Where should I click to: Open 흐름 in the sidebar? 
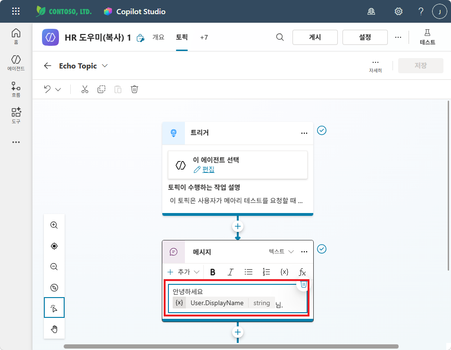(x=16, y=89)
